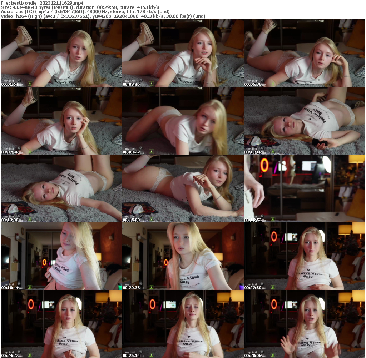Click the 00:24:22 timestamp marker
This screenshot has width=366, height=358.
[x=10, y=356]
